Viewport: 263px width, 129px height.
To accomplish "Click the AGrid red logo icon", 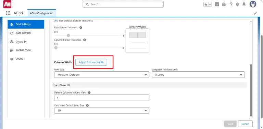I will coord(7,4).
